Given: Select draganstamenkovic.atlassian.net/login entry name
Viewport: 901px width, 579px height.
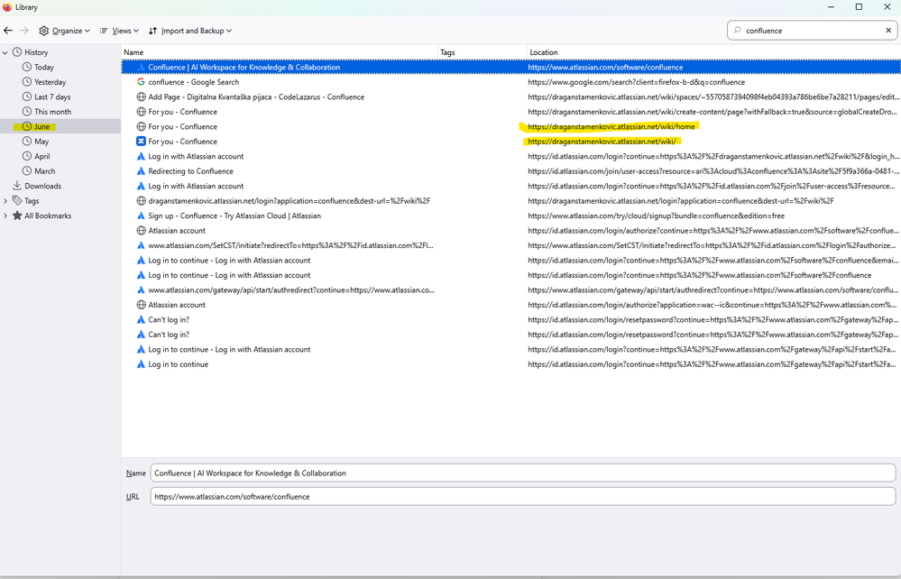Looking at the screenshot, I should pyautogui.click(x=289, y=201).
